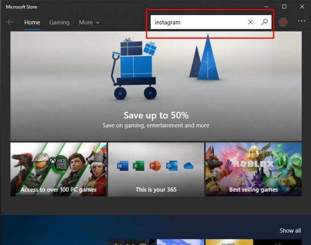Clear the search box with X
This screenshot has width=311, height=245.
pos(251,22)
